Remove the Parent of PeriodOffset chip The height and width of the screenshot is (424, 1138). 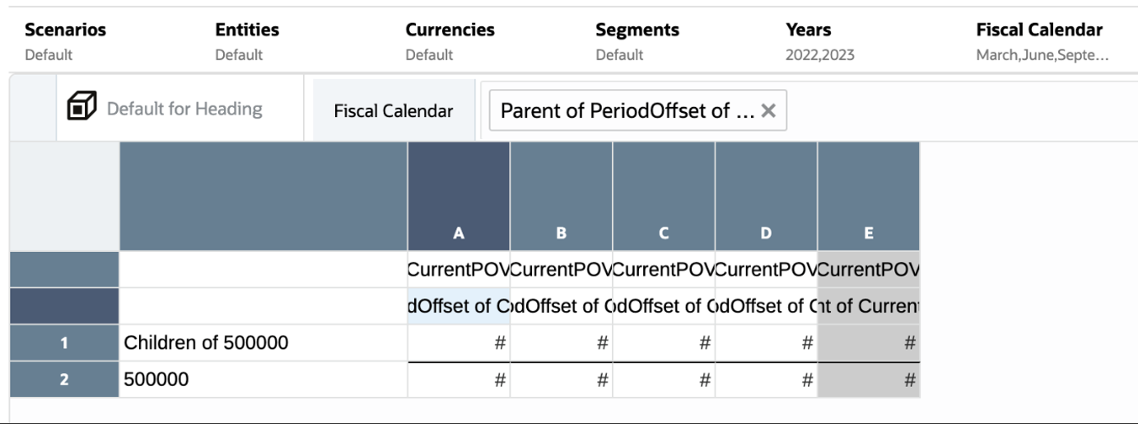tap(768, 110)
